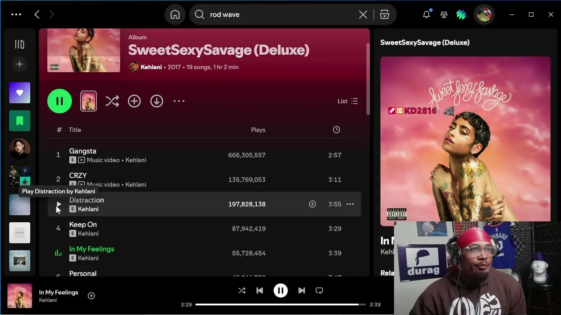Open more options for the album
The width and height of the screenshot is (561, 315).
click(x=179, y=101)
